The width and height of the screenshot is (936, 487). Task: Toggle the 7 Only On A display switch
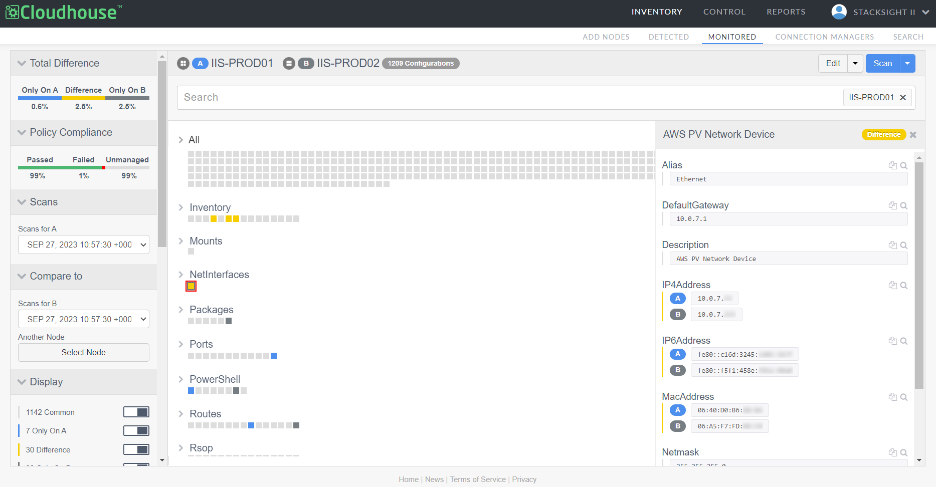[136, 430]
